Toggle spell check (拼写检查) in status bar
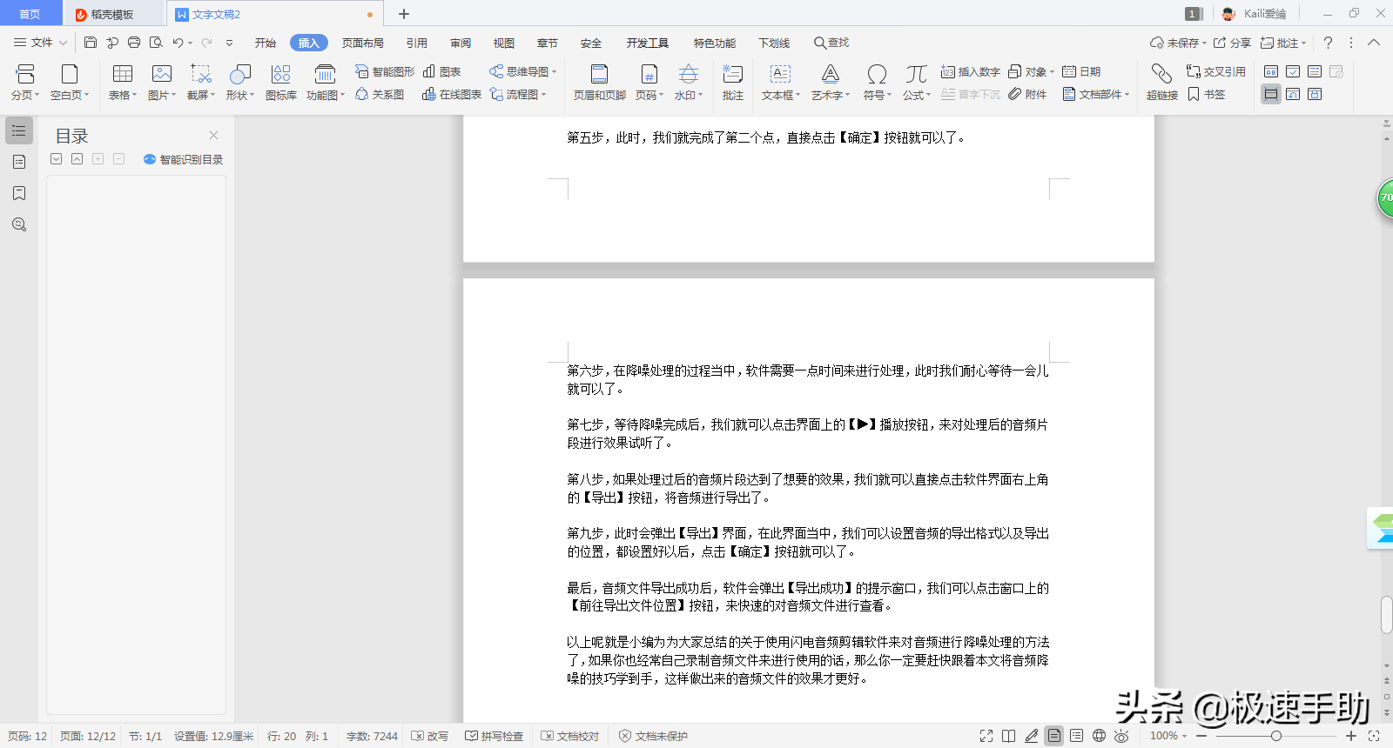Screen dimensions: 1393x748 click(x=495, y=736)
